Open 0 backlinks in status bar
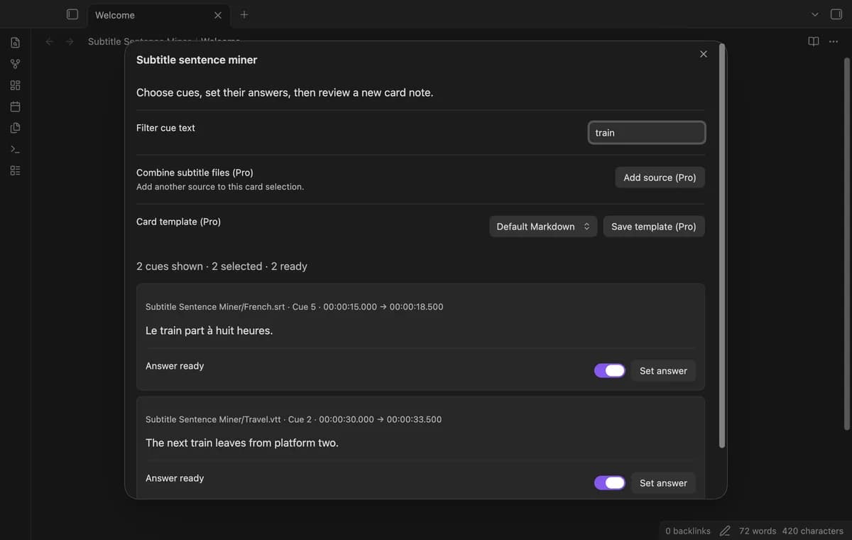Viewport: 852px width, 540px height. pyautogui.click(x=688, y=531)
